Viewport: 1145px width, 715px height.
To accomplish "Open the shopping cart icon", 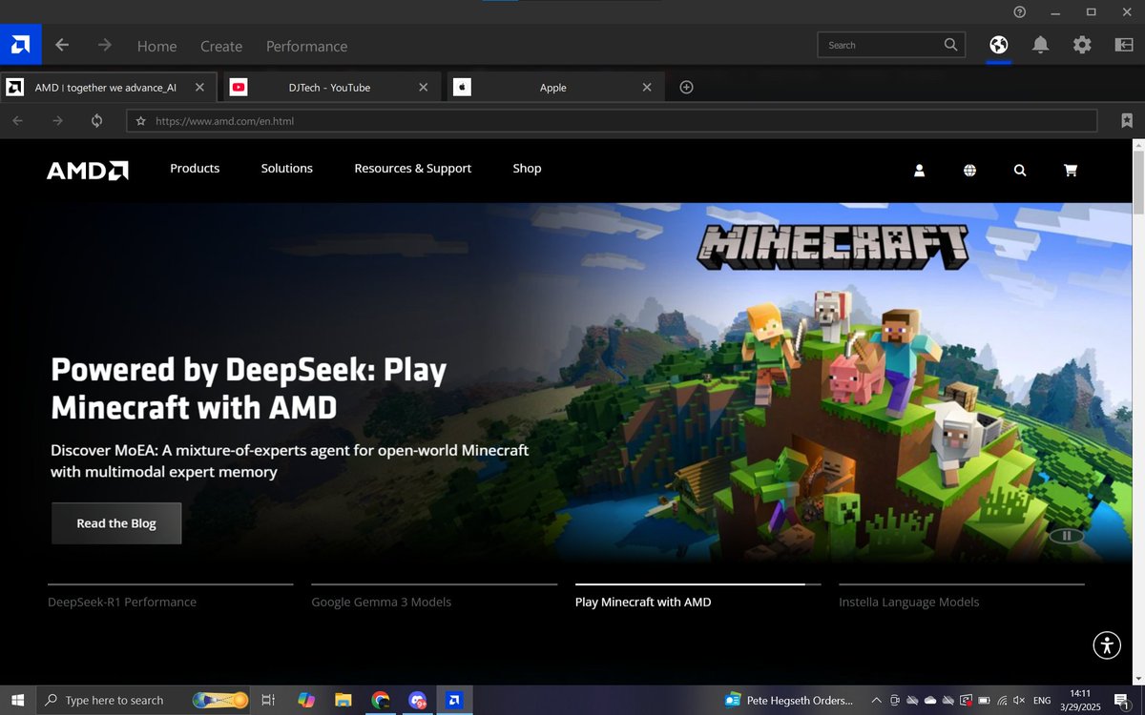I will [x=1071, y=170].
